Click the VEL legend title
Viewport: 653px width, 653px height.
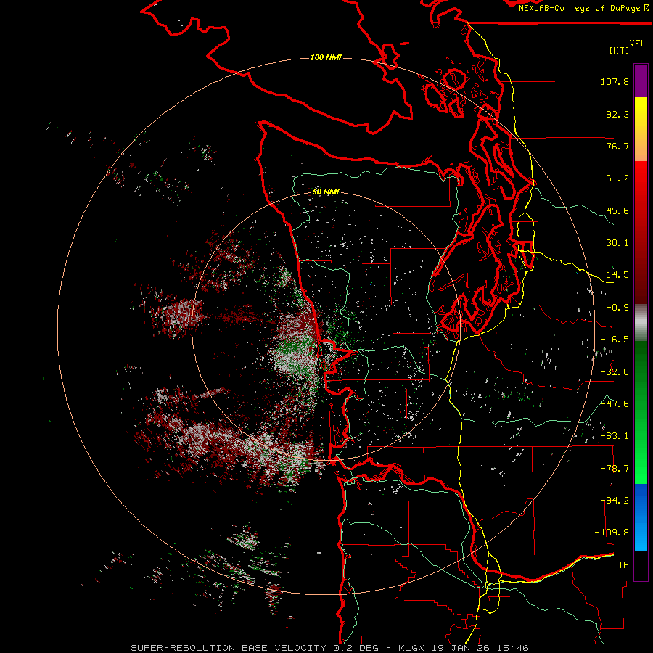[x=638, y=43]
